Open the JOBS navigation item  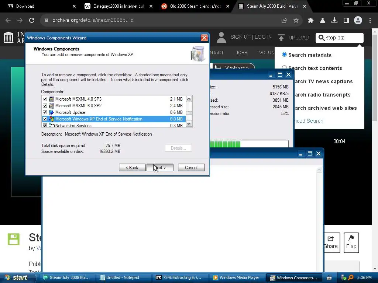tap(241, 52)
